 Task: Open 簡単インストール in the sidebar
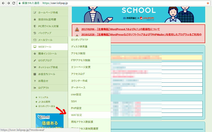pos(49,54)
